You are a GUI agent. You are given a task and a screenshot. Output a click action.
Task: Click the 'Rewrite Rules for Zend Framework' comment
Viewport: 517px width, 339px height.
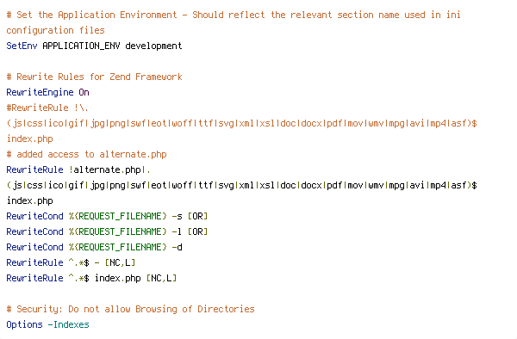pos(94,77)
